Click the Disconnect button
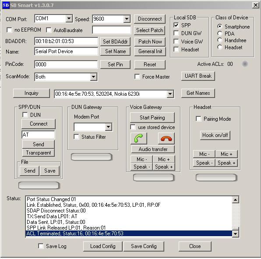This screenshot has height=259, width=261. 150,19
